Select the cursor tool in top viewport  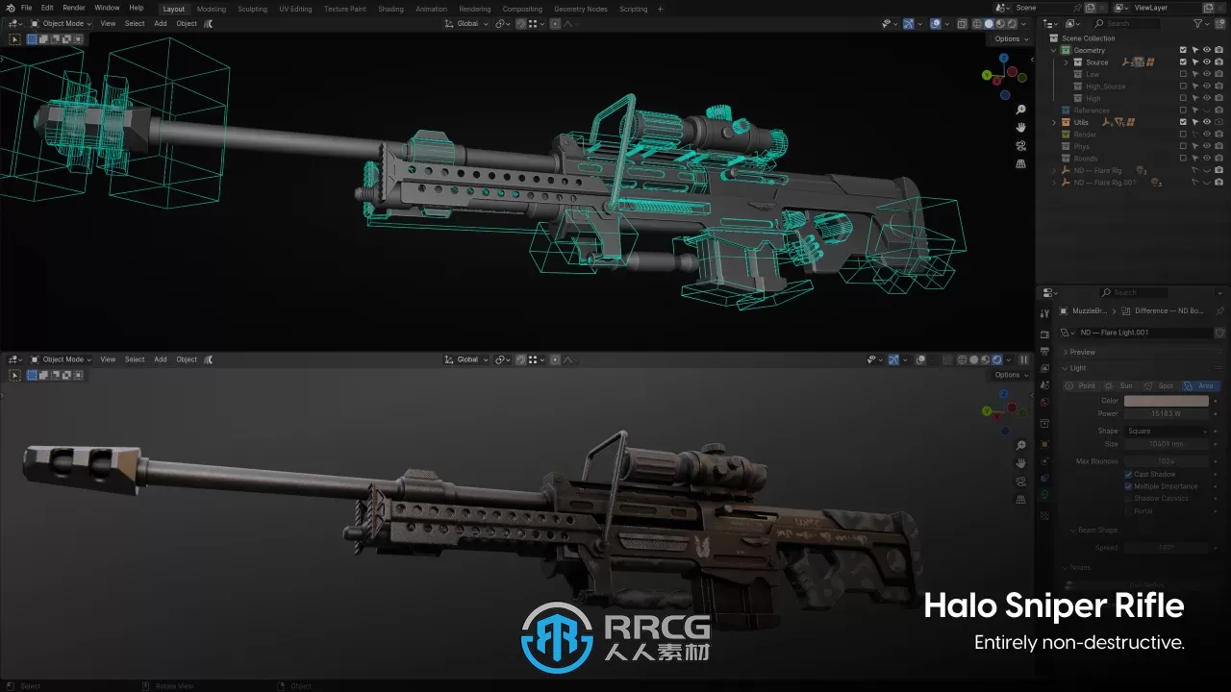pyautogui.click(x=14, y=39)
